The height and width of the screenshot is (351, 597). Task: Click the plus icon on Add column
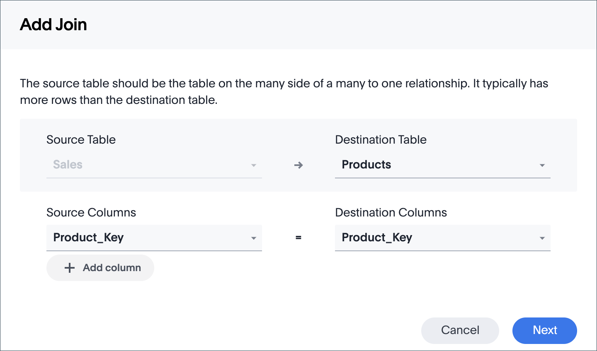[70, 268]
